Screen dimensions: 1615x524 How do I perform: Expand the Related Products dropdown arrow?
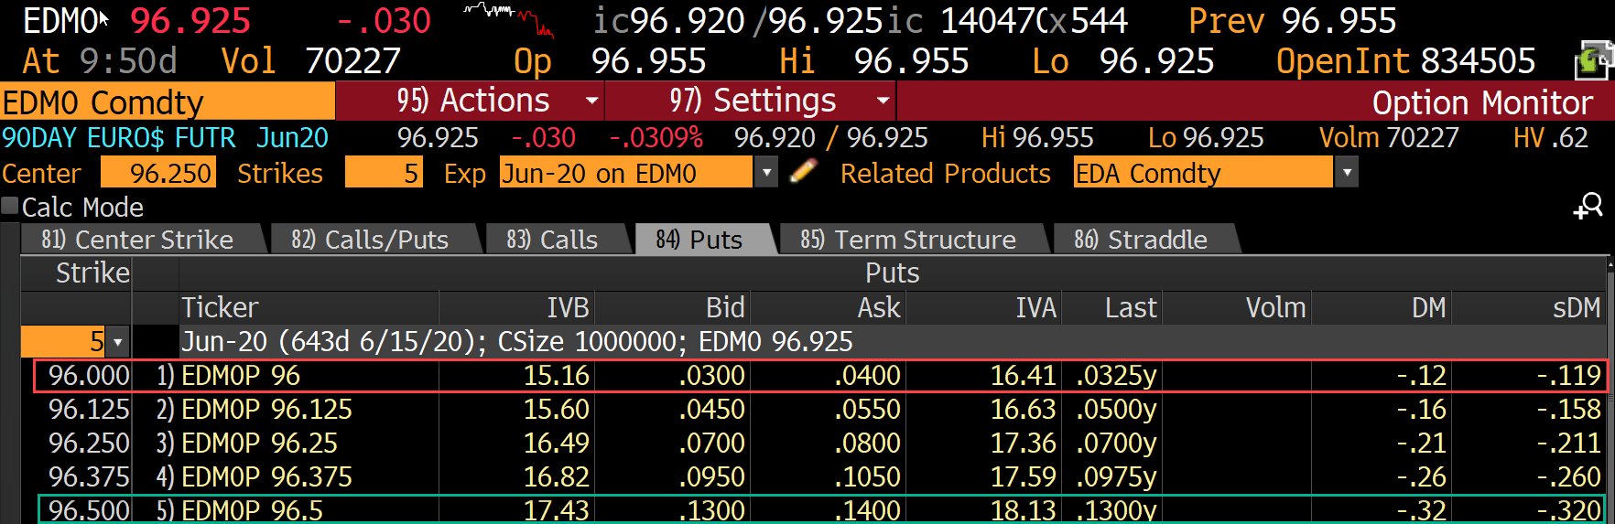(x=1346, y=172)
